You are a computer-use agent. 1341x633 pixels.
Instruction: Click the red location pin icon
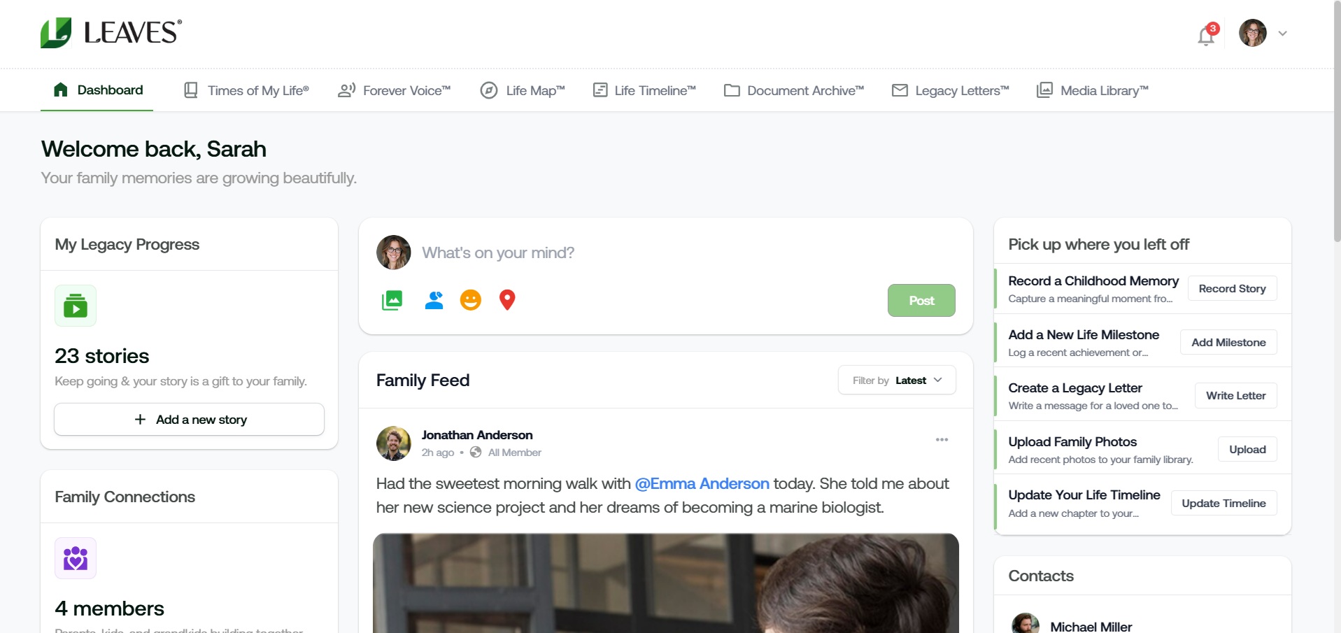click(x=507, y=300)
